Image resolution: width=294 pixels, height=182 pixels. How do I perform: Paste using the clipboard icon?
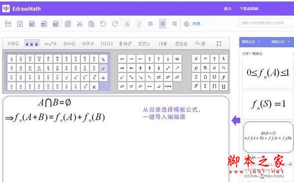click(x=91, y=24)
